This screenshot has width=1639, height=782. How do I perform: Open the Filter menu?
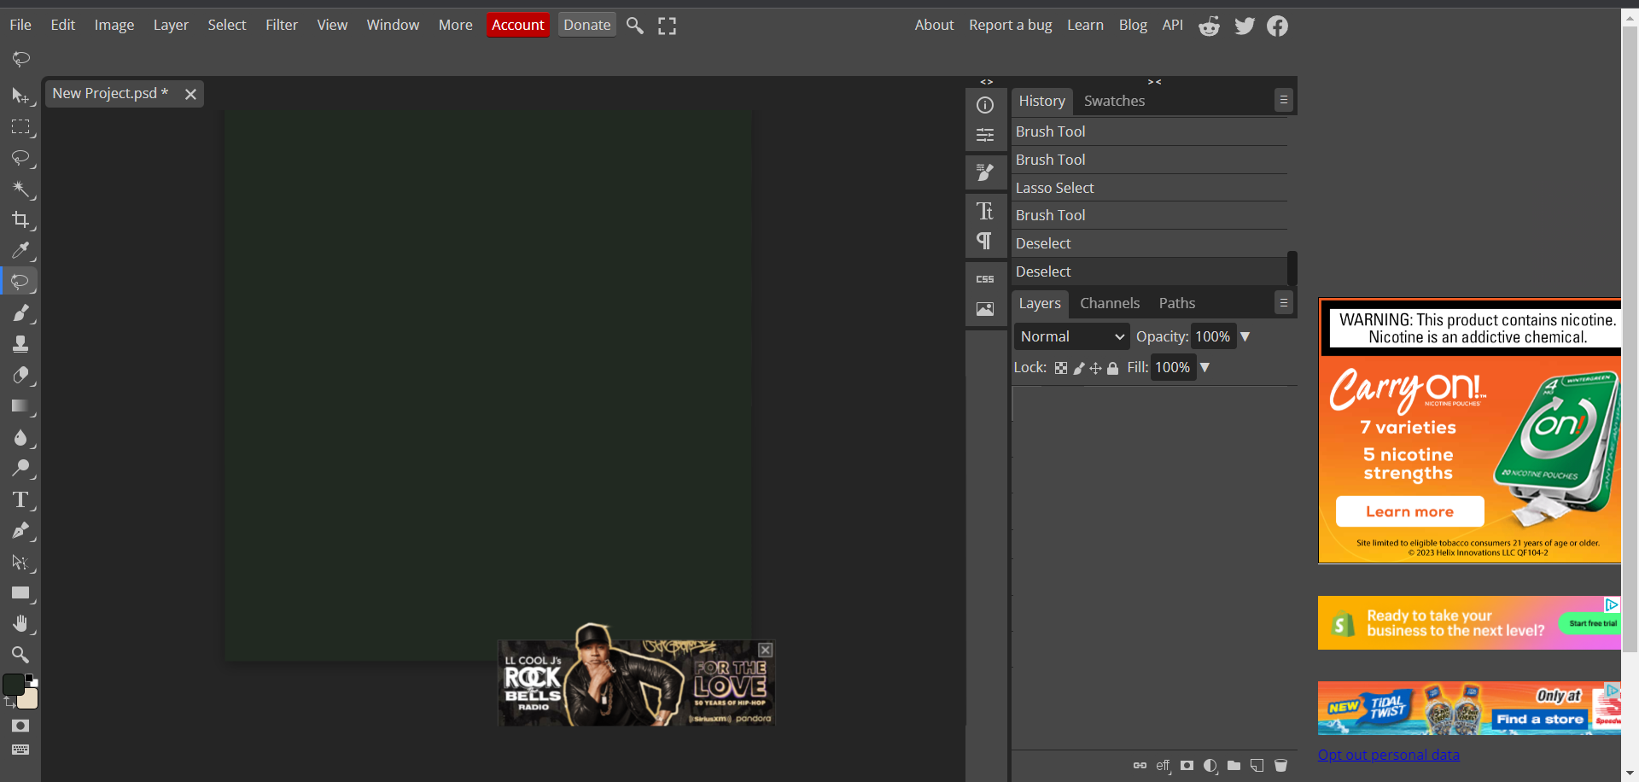[x=282, y=25]
